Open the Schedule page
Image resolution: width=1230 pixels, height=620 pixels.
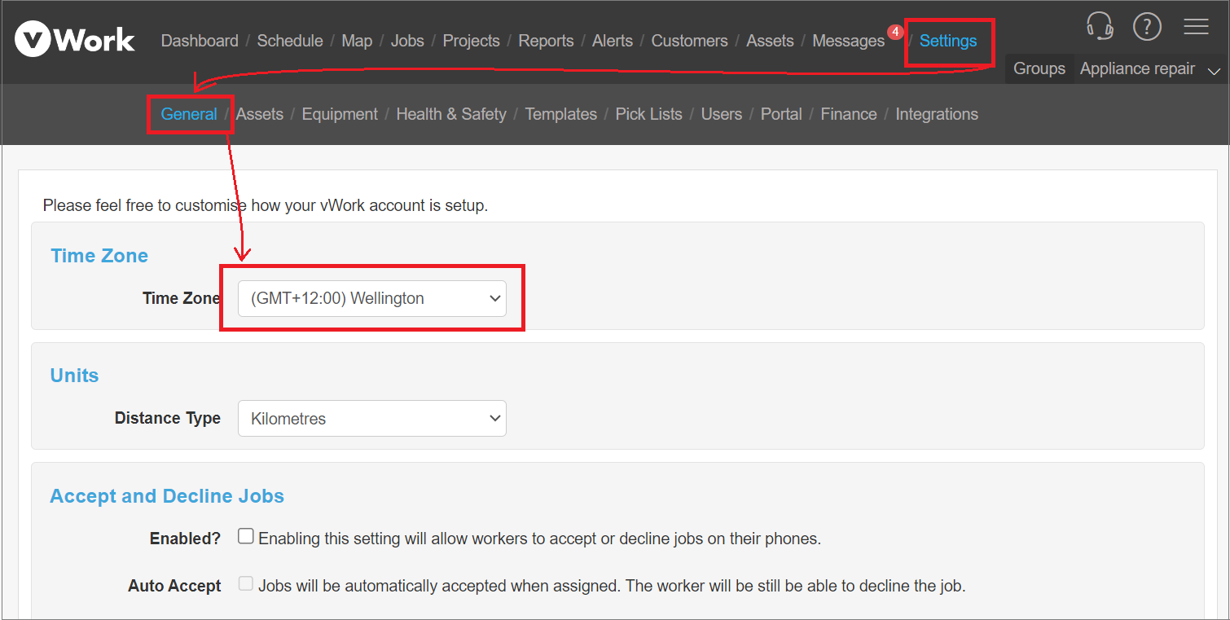click(x=290, y=41)
